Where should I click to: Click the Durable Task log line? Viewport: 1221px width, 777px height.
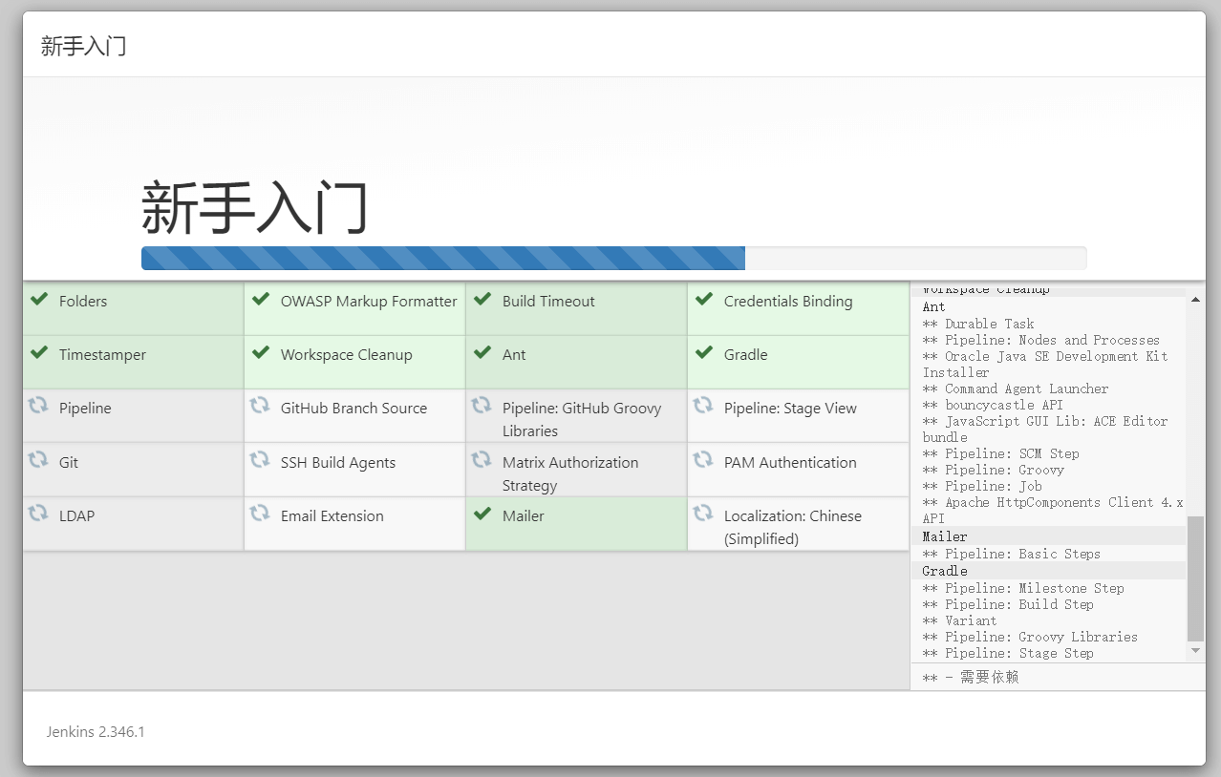coord(978,324)
